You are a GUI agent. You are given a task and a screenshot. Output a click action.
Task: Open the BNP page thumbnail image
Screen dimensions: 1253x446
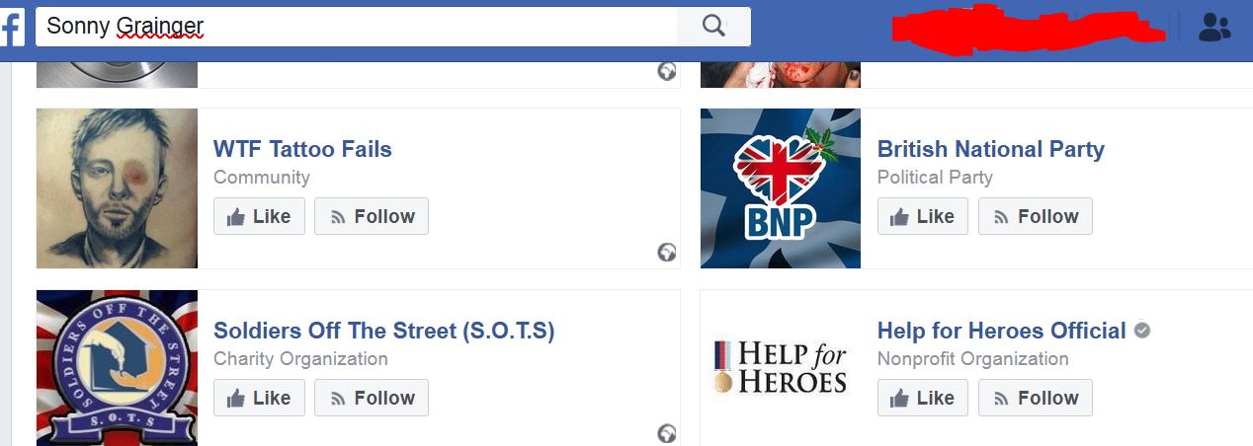pos(781,188)
